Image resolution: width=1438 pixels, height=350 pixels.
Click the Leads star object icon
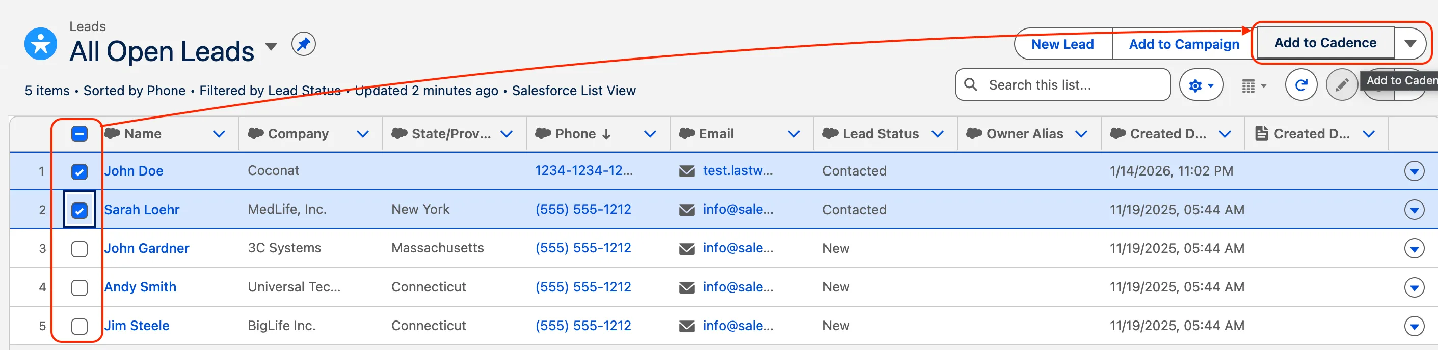click(41, 43)
